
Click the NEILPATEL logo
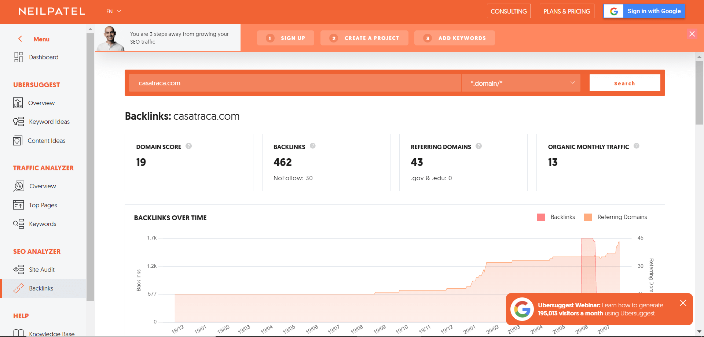coord(52,11)
